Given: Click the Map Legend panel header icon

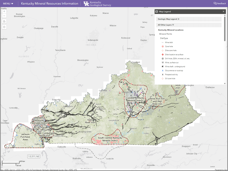Looking at the screenshot, I should (x=157, y=11).
